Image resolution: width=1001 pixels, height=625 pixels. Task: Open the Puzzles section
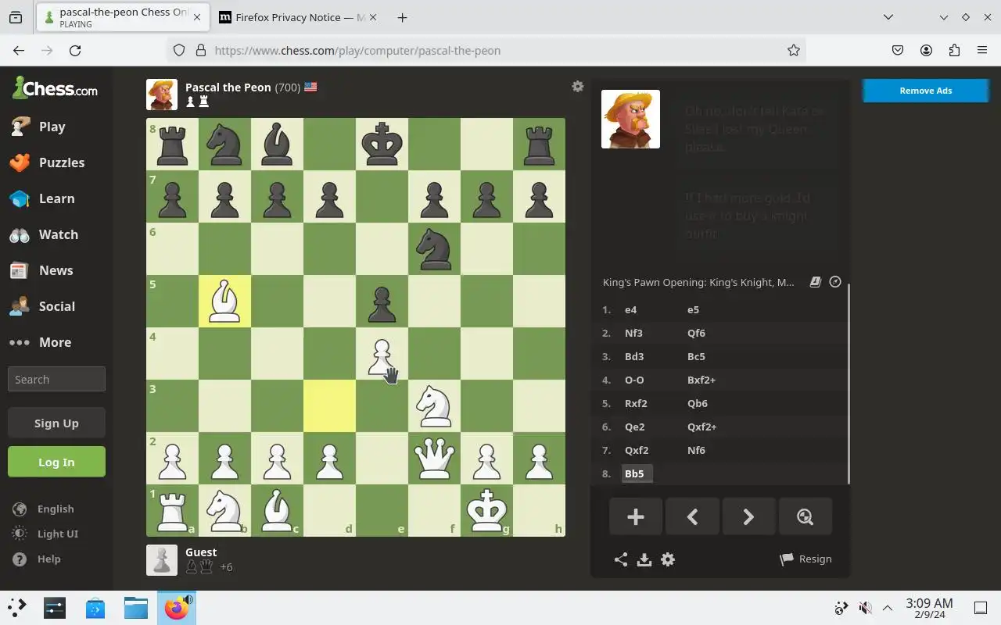point(56,162)
